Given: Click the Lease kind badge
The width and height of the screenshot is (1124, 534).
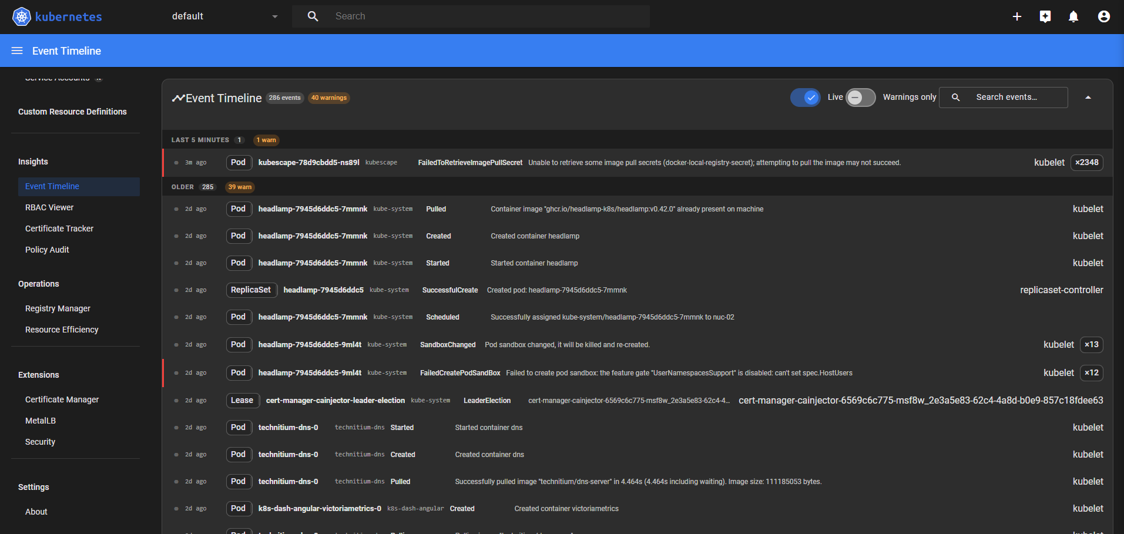Looking at the screenshot, I should point(242,401).
